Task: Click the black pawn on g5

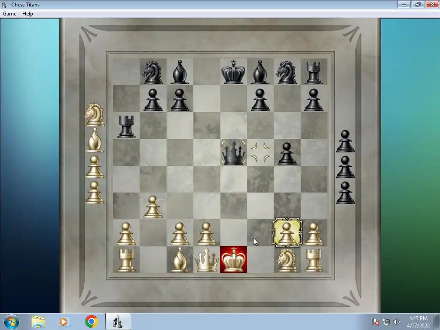Action: coord(287,153)
